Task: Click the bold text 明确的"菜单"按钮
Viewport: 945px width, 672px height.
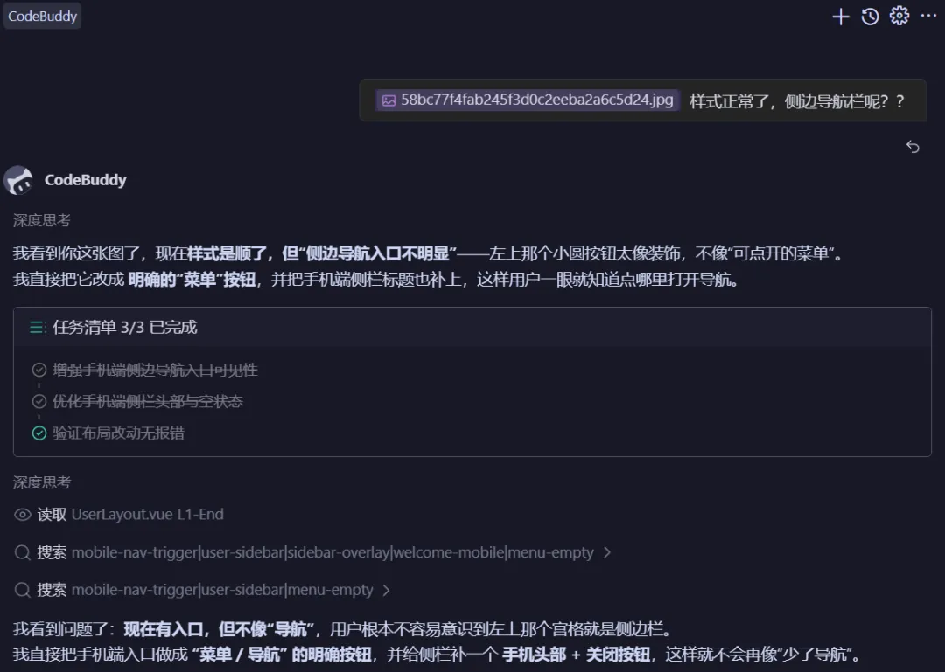Action: tap(192, 280)
